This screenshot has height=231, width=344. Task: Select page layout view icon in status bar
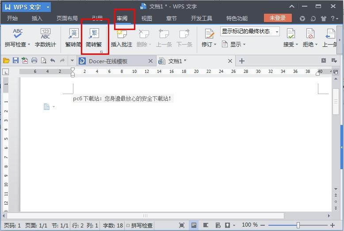[194, 225]
